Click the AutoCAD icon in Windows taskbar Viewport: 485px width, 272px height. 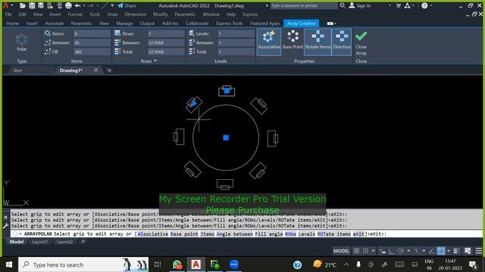(196, 264)
